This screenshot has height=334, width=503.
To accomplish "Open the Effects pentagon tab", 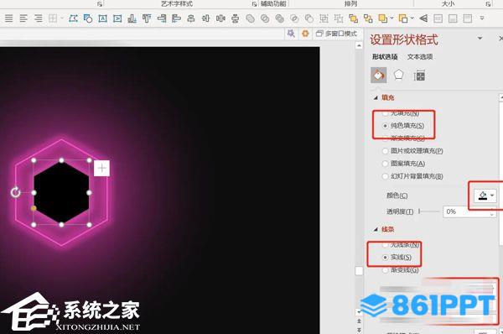I will click(398, 76).
